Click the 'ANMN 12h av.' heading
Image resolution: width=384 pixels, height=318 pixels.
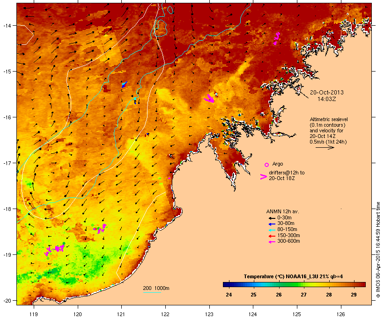pos(282,211)
